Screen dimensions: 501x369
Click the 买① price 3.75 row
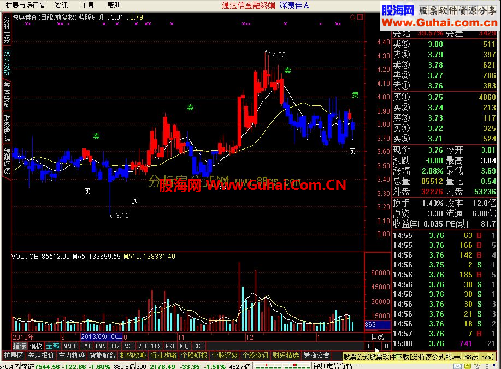(x=444, y=97)
